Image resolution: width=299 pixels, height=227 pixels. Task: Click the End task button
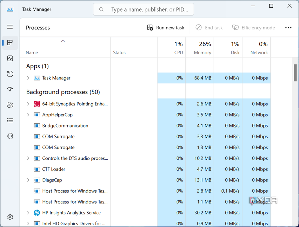click(209, 28)
